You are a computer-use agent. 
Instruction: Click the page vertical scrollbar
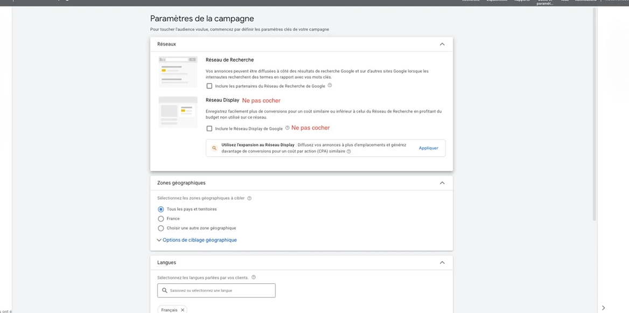(595, 114)
